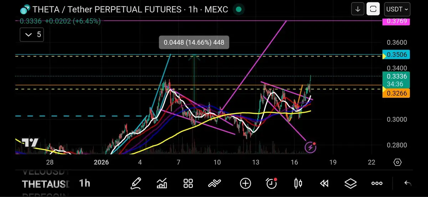Tap the 0.2800 price scale label
The height and width of the screenshot is (197, 428).
click(x=397, y=145)
